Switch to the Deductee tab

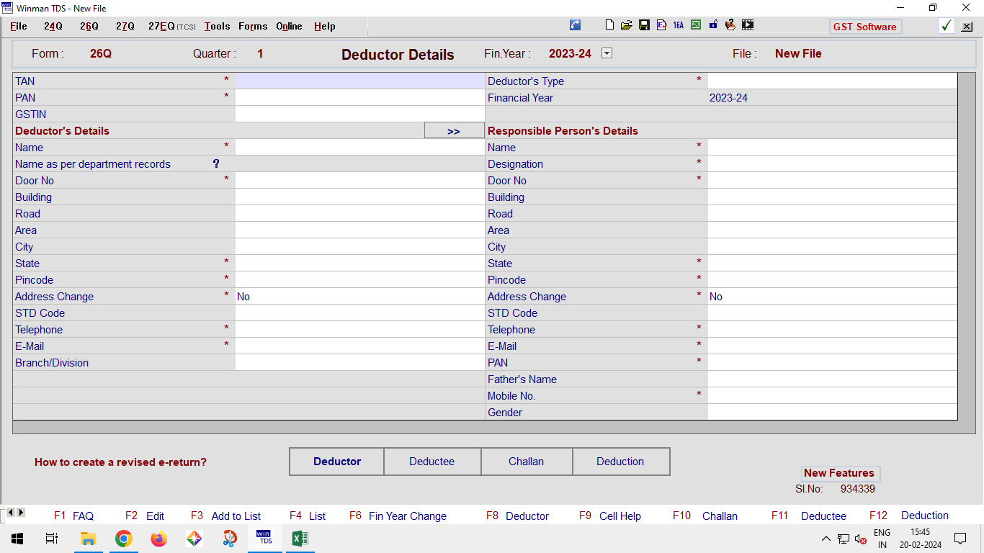(x=431, y=462)
